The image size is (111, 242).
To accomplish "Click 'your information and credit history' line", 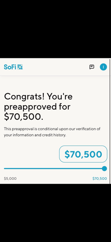I will [x=35, y=135].
